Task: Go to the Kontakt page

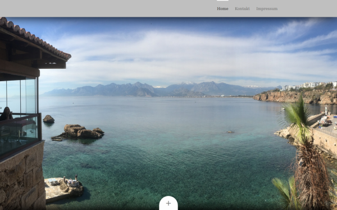Action: coord(242,9)
